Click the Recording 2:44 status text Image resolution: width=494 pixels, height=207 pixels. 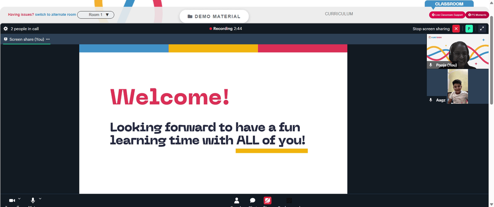[227, 29]
